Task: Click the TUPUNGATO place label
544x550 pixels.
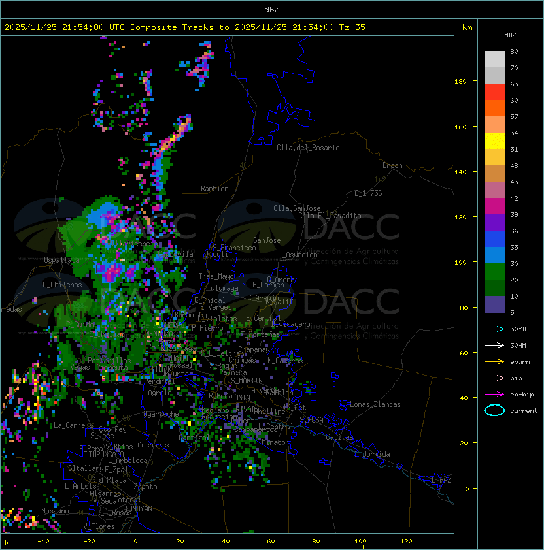Action: point(106,455)
